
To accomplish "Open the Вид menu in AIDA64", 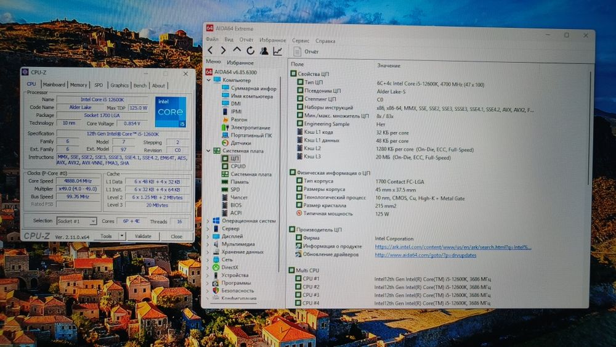I will point(229,39).
